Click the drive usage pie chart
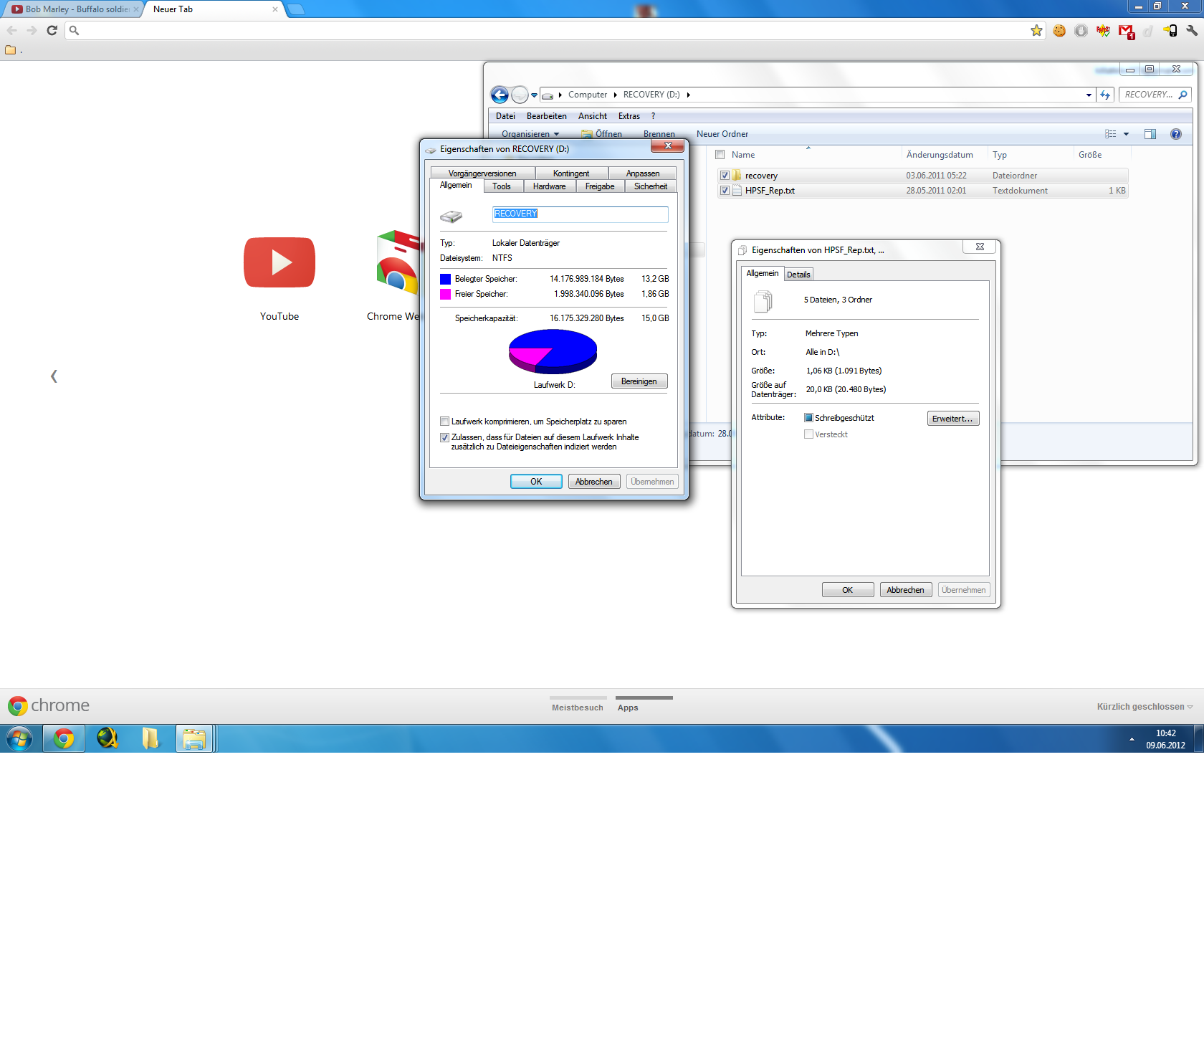 [x=553, y=351]
